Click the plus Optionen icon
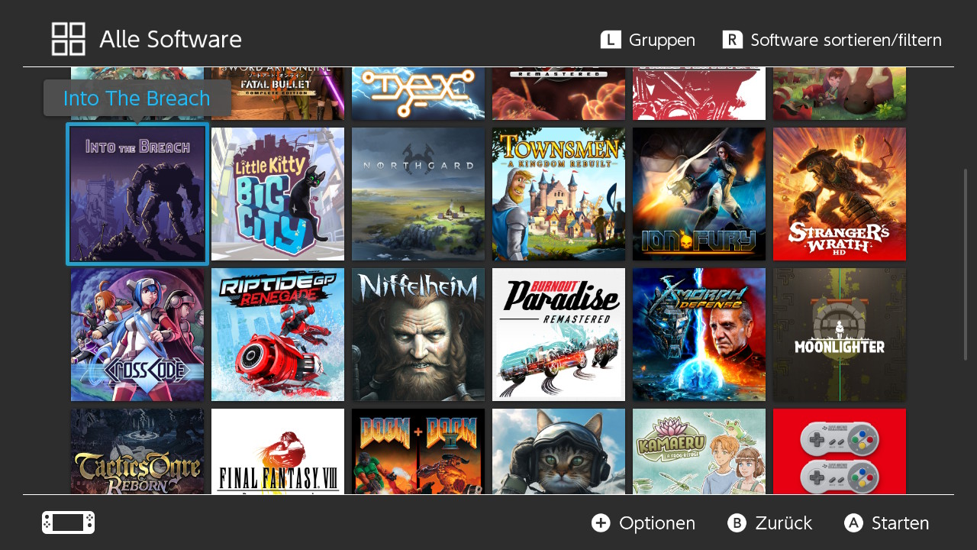The width and height of the screenshot is (977, 550). [x=601, y=522]
